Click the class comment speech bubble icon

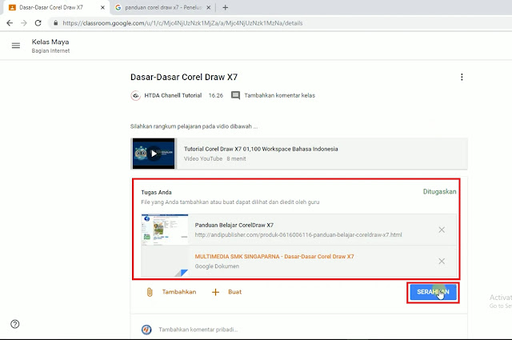(235, 95)
